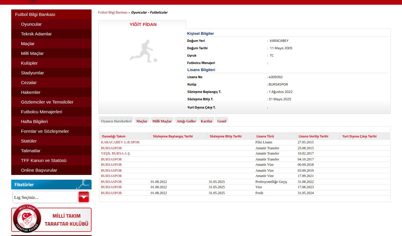402x236 pixels.
Task: Open BURSASPOR link in the Fesih row
Action: (111, 193)
